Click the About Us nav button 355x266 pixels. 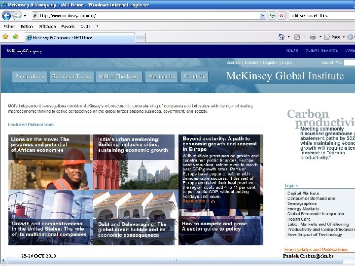point(194,77)
